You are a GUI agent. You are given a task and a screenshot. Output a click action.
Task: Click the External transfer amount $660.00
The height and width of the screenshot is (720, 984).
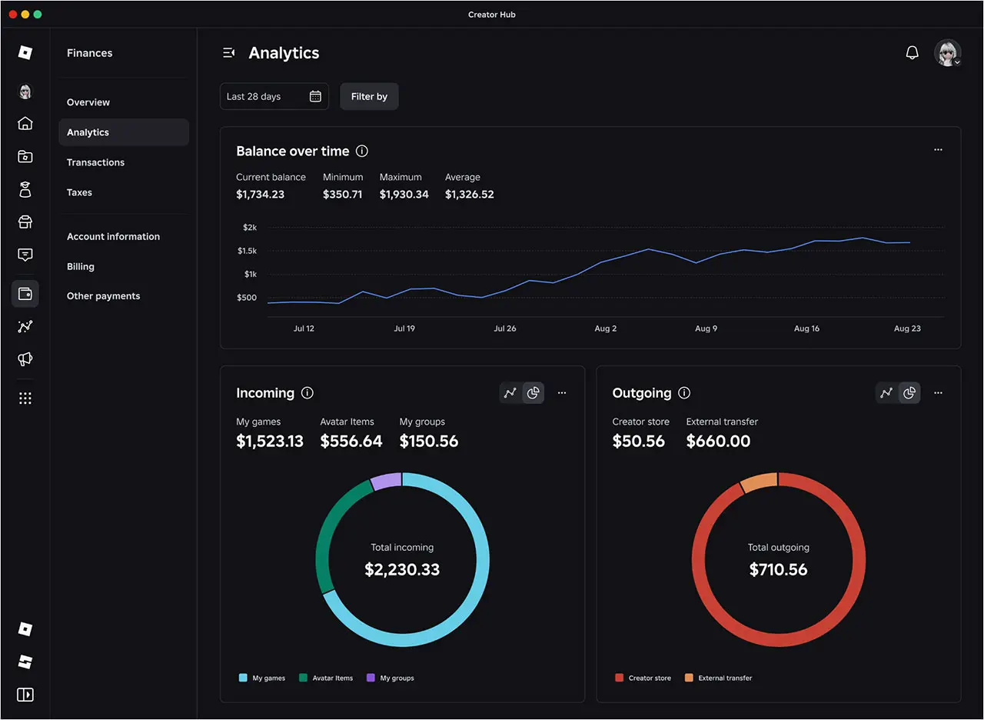(x=718, y=442)
